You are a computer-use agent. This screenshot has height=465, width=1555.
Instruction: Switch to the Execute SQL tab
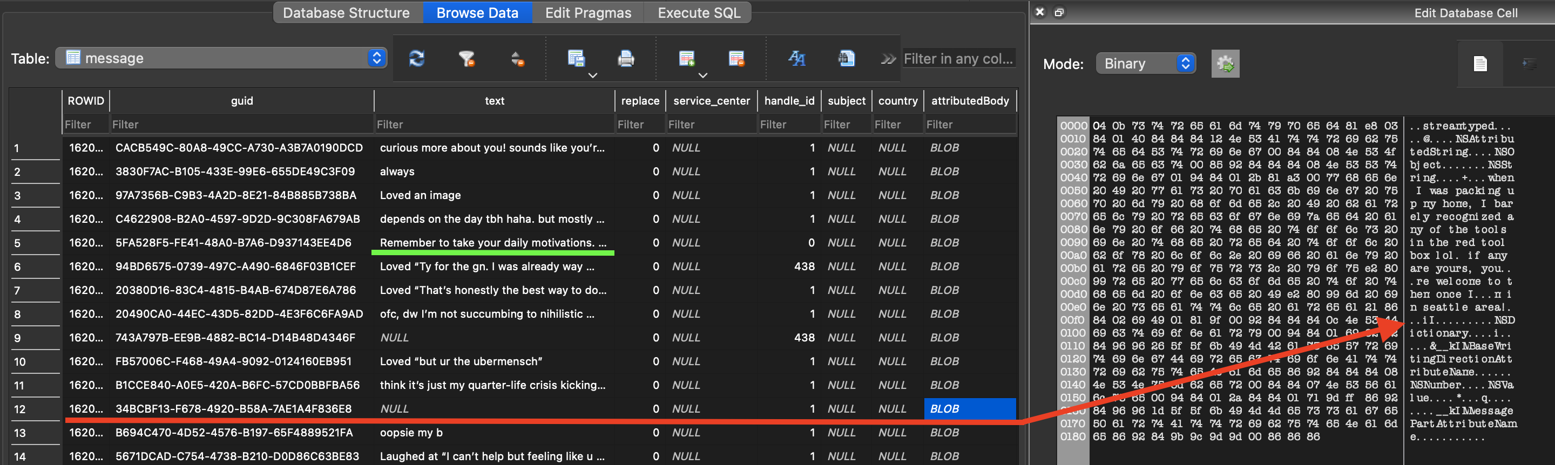click(x=699, y=12)
